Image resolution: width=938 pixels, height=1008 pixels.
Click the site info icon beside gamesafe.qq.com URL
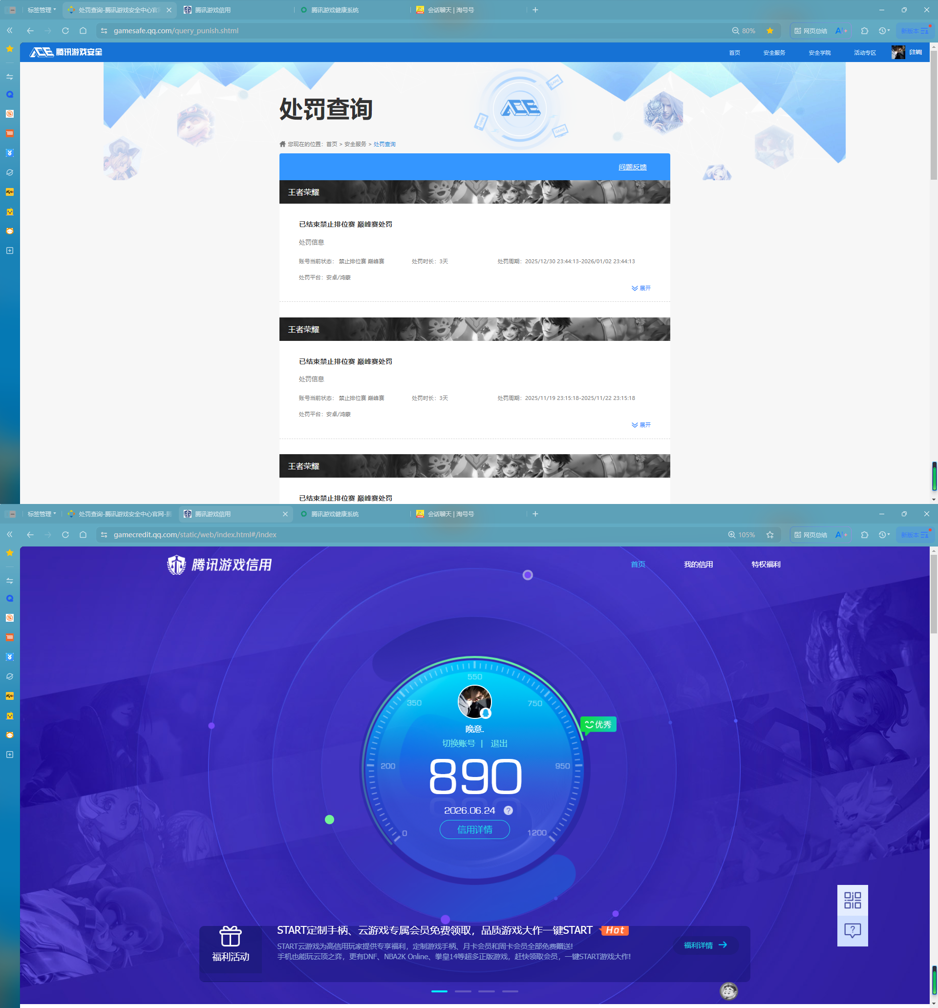[x=104, y=30]
